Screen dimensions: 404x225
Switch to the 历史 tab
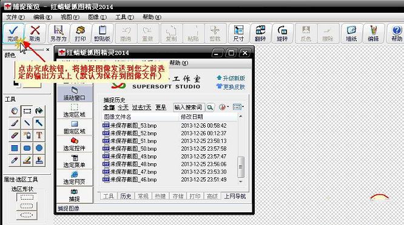126,196
